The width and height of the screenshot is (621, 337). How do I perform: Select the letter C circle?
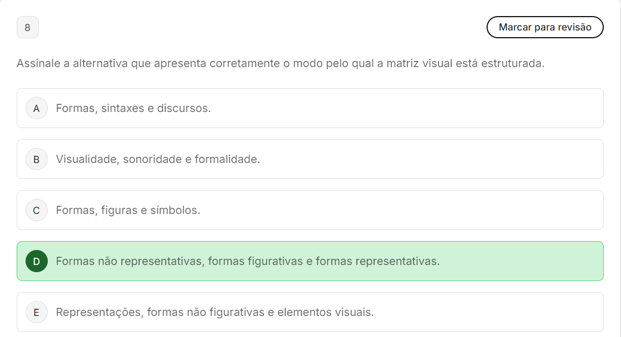click(x=37, y=210)
